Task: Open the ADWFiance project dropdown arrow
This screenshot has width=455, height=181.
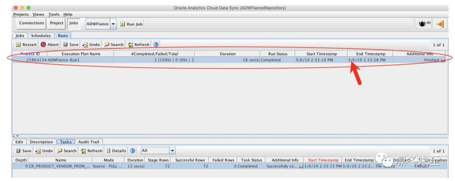Action: (113, 24)
